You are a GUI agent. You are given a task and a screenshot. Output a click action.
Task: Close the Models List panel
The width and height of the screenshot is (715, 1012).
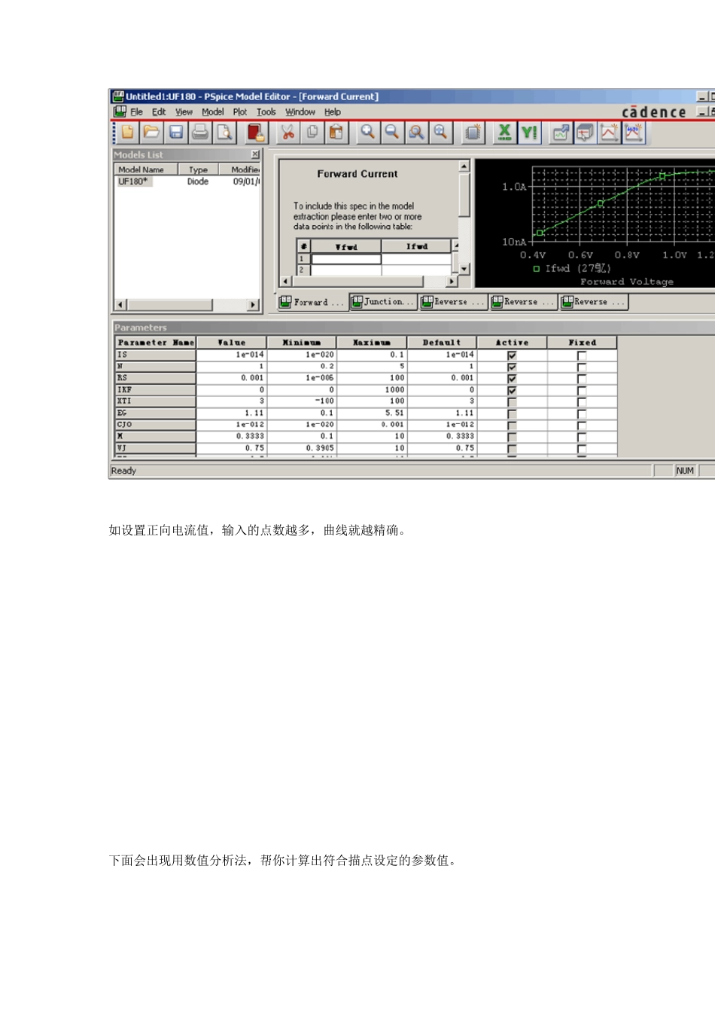coord(254,154)
